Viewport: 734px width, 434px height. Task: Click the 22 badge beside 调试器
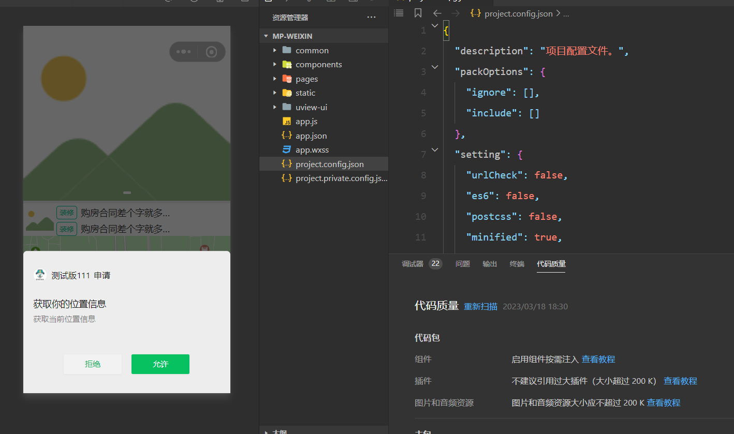tap(435, 264)
